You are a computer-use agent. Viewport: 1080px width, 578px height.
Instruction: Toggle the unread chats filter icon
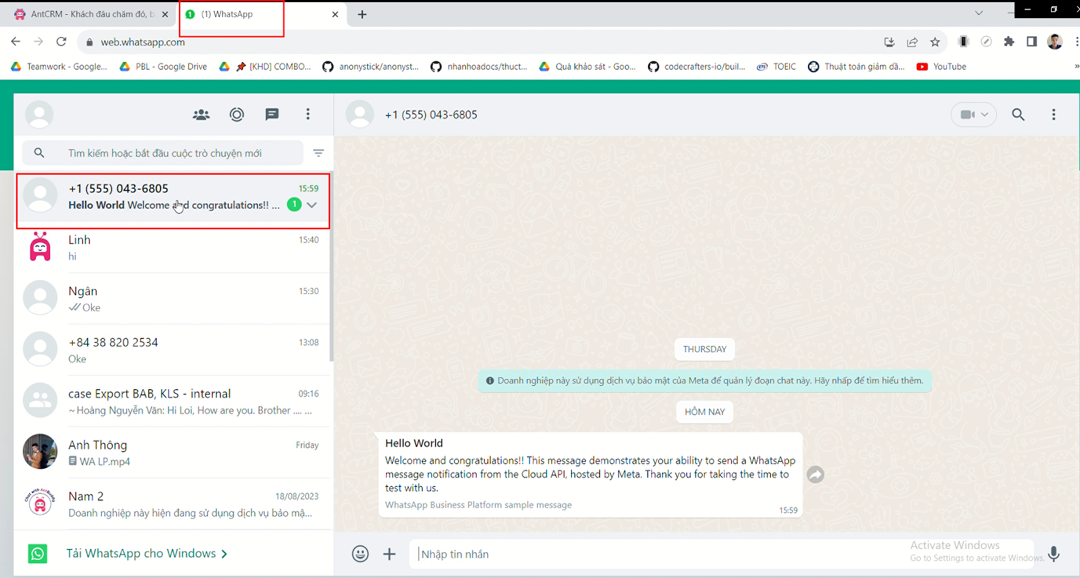319,153
